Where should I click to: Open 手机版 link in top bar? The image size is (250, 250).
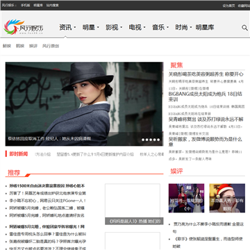[x=25, y=5]
